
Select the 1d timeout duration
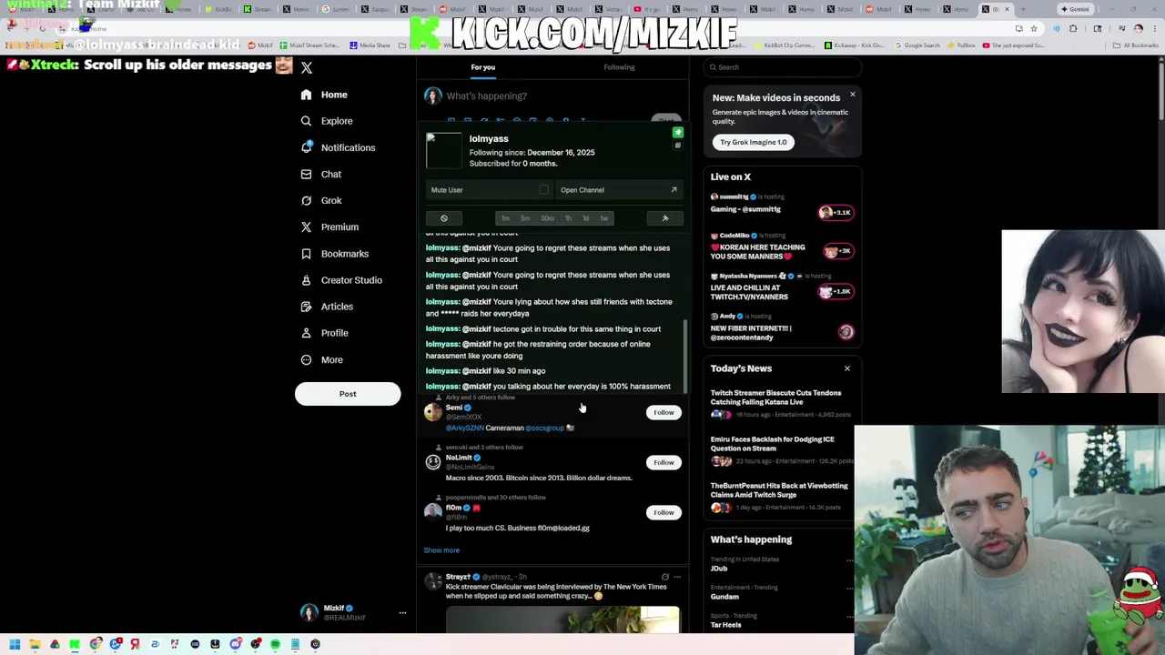click(585, 218)
